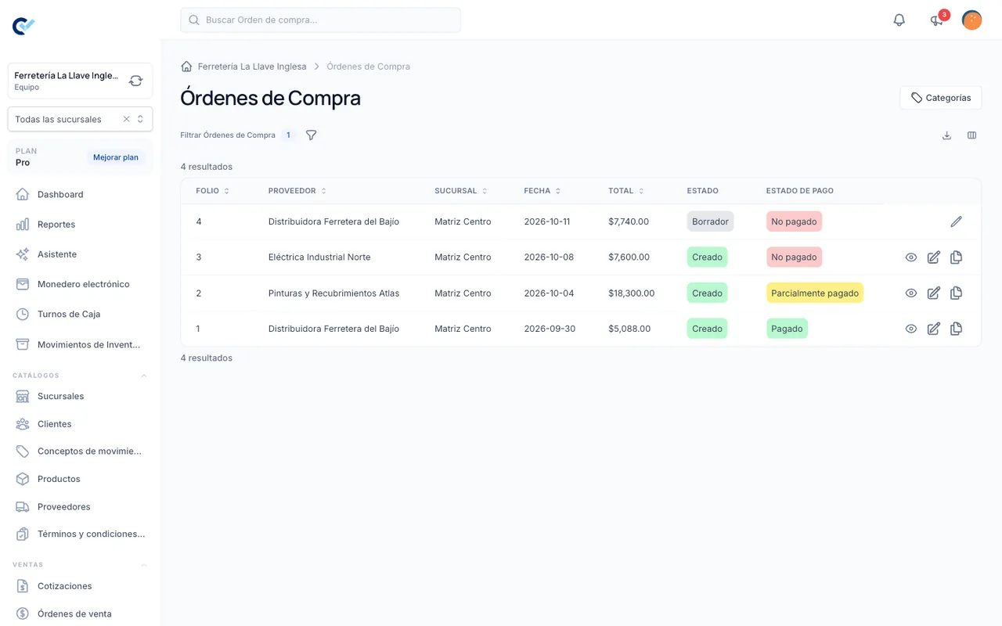Screen dimensions: 1002x626
Task: Open the column settings icon
Action: [971, 135]
